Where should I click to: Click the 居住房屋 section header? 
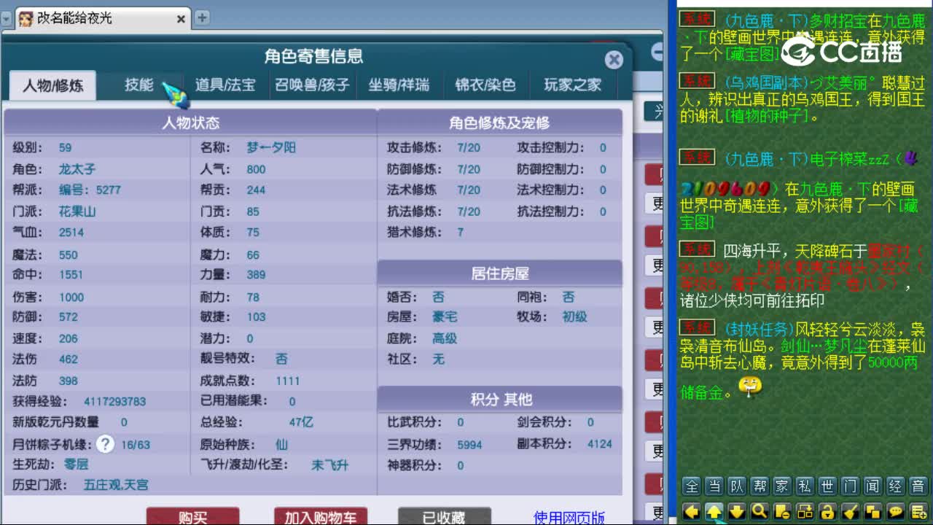(500, 274)
